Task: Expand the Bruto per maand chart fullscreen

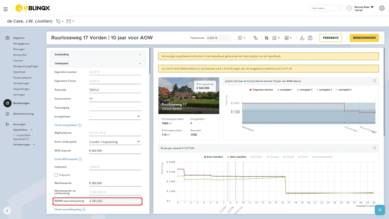Action: coord(374,148)
